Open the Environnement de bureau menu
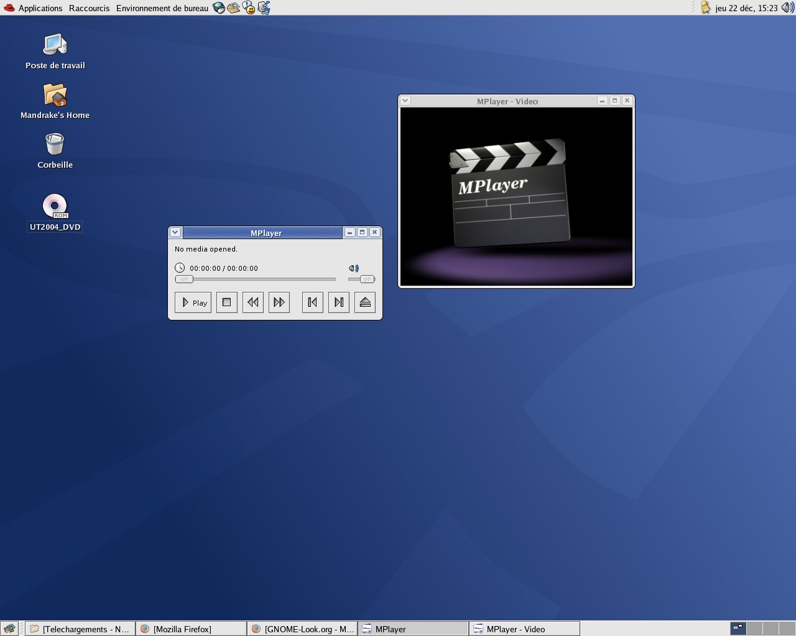The width and height of the screenshot is (796, 636). tap(162, 8)
